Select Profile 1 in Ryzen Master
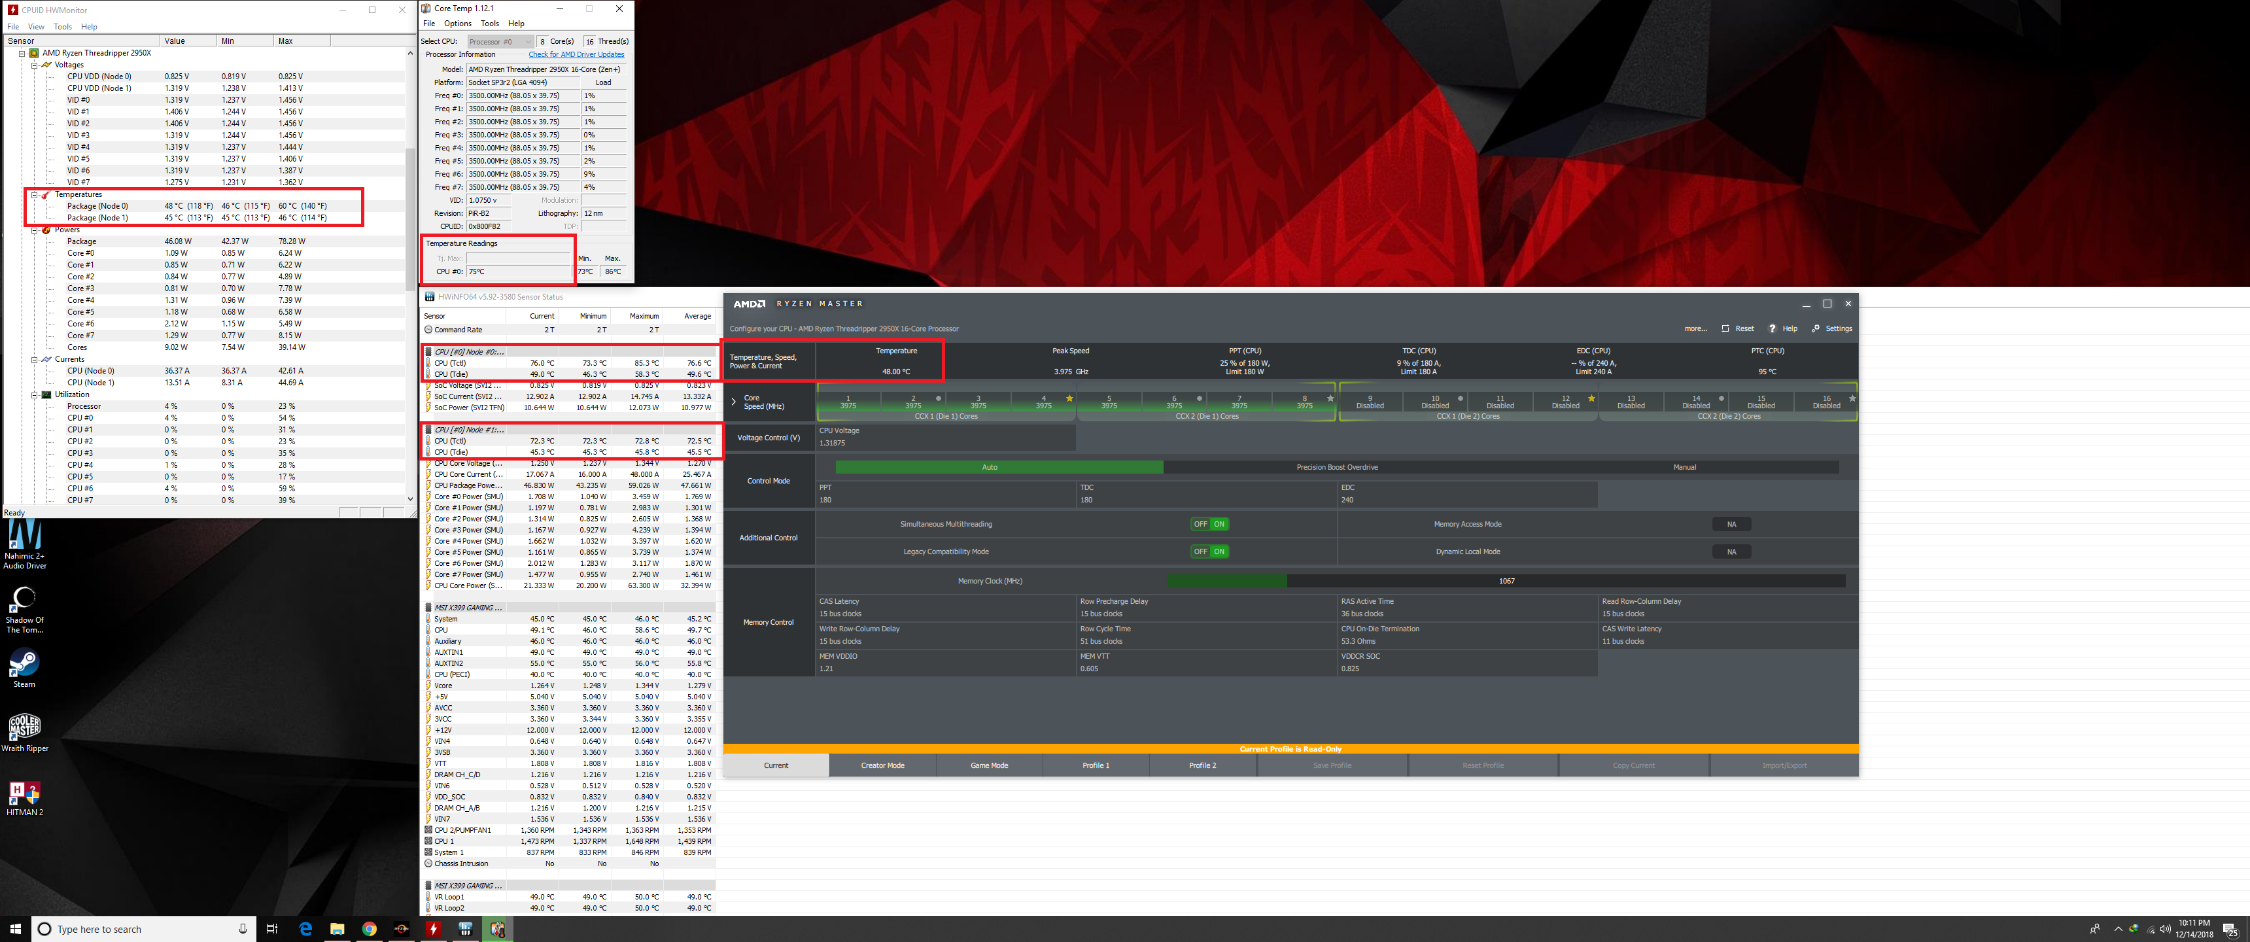This screenshot has height=942, width=2250. point(1096,765)
